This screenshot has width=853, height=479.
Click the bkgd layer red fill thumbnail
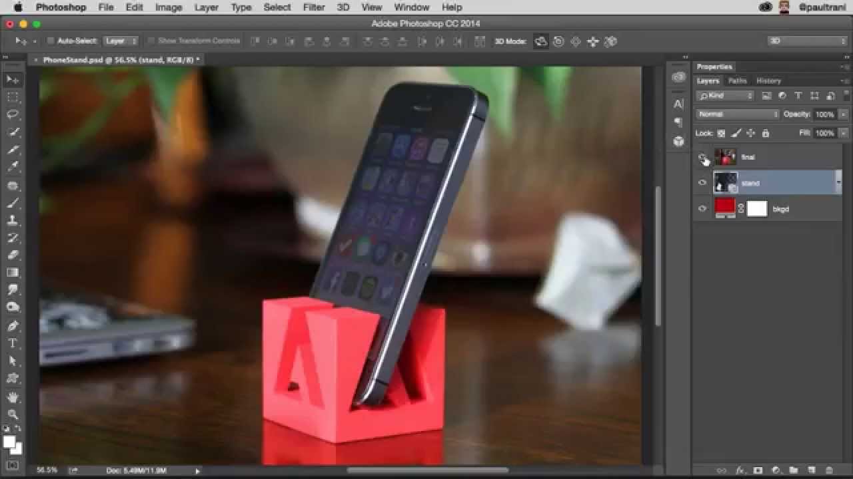(x=725, y=208)
